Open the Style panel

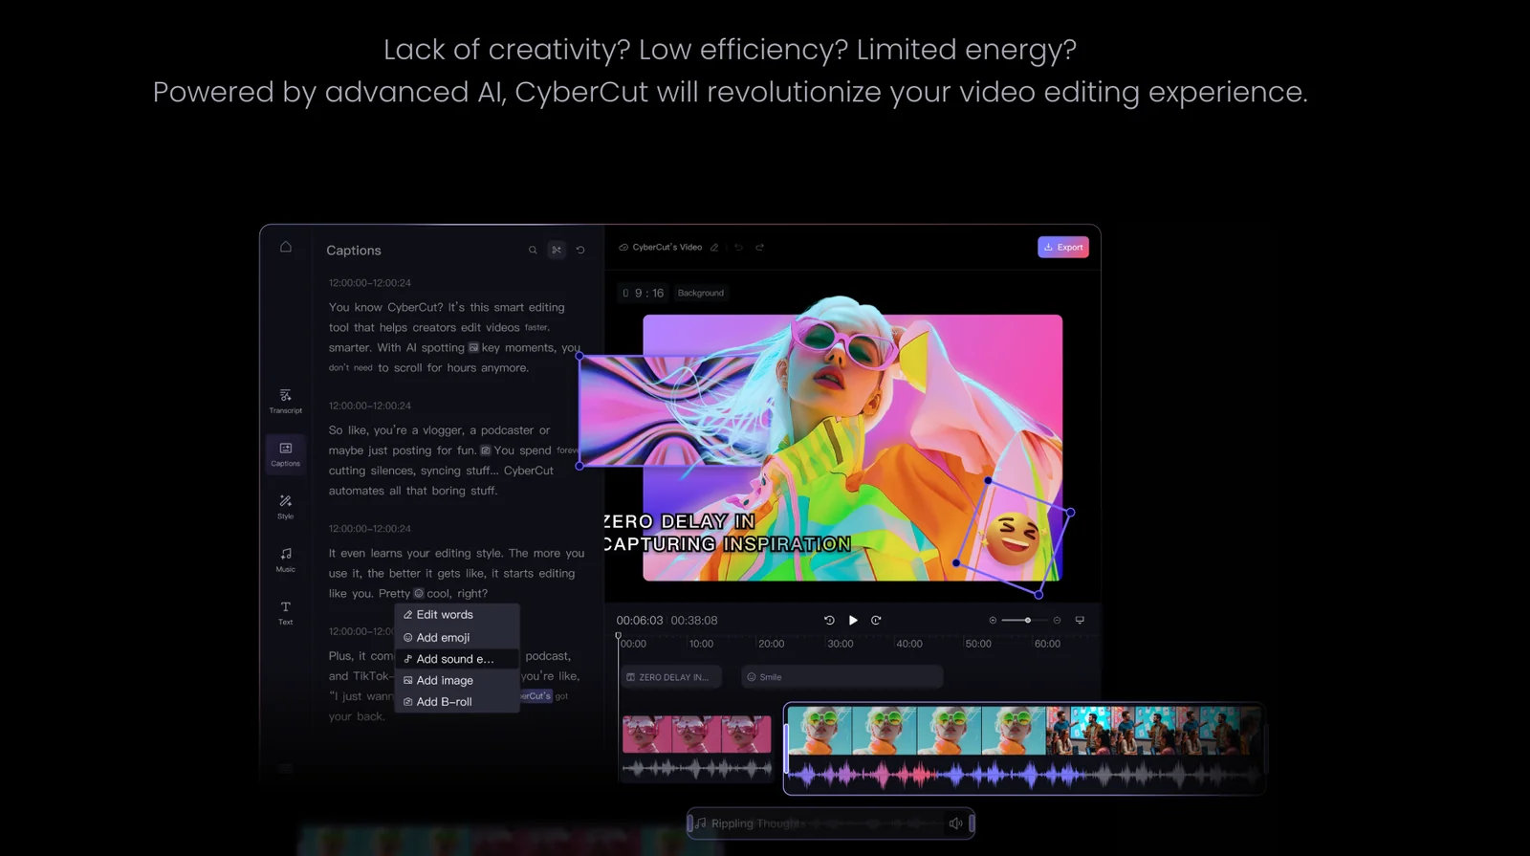[285, 507]
